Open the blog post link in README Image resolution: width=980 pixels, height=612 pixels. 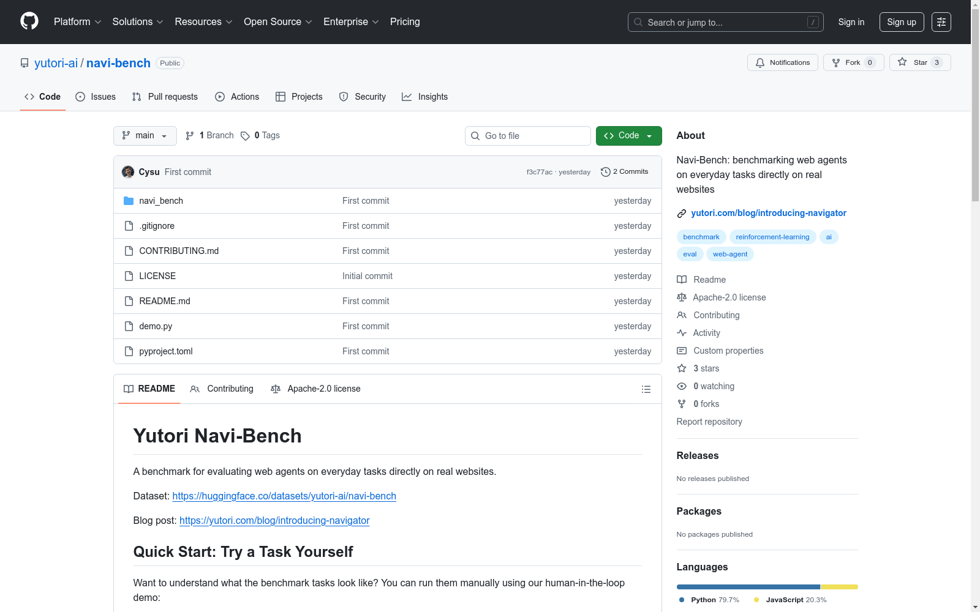click(x=274, y=521)
